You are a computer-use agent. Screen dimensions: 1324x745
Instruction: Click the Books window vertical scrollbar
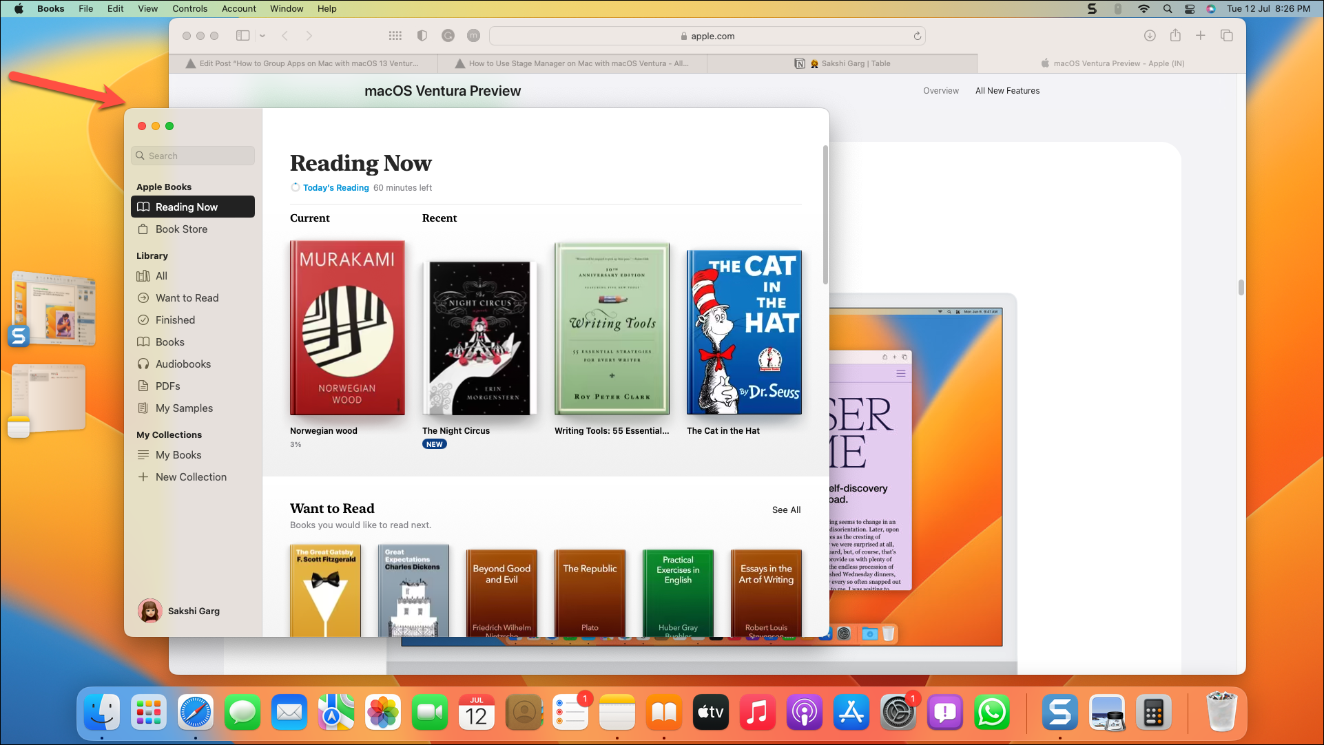pos(825,214)
